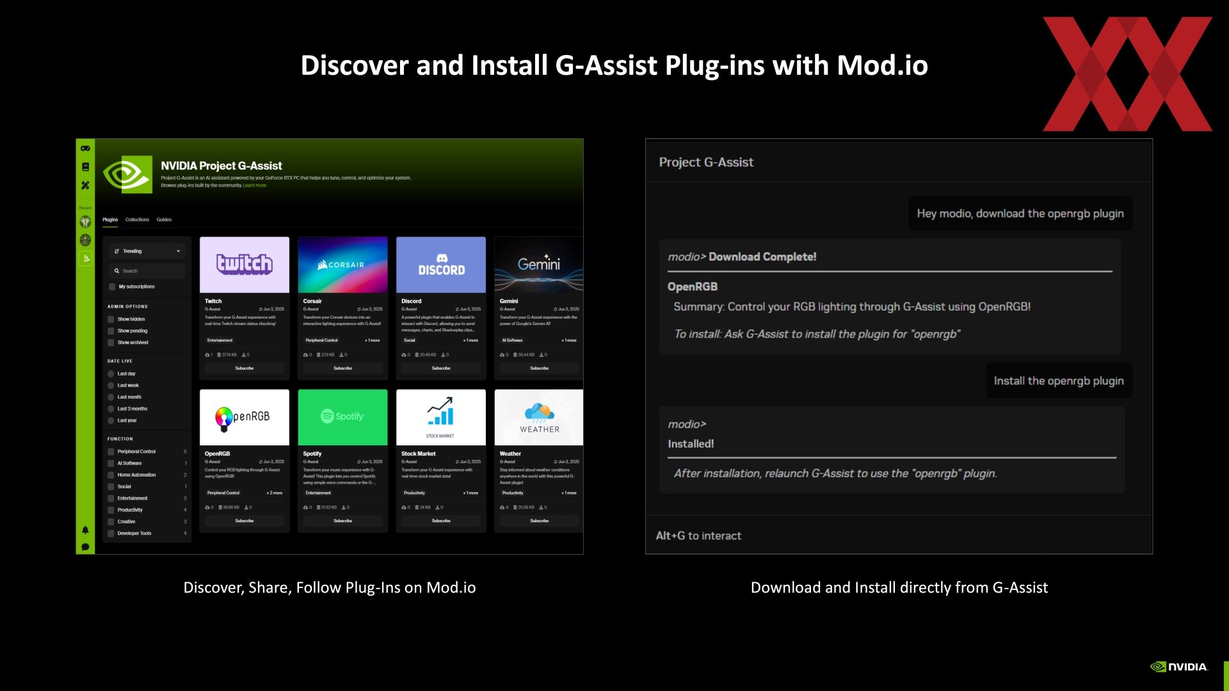Click the Entertainment tag on Twitch card
1229x691 pixels.
(x=220, y=340)
